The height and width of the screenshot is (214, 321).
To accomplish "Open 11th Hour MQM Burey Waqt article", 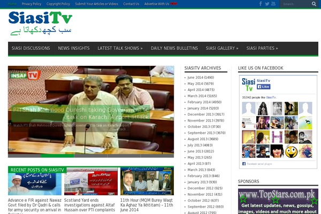I will click(147, 205).
